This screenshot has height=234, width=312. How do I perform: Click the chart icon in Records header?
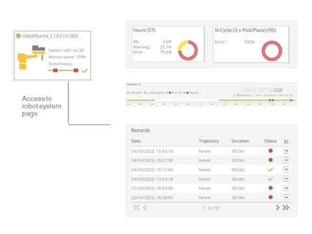coord(286,142)
